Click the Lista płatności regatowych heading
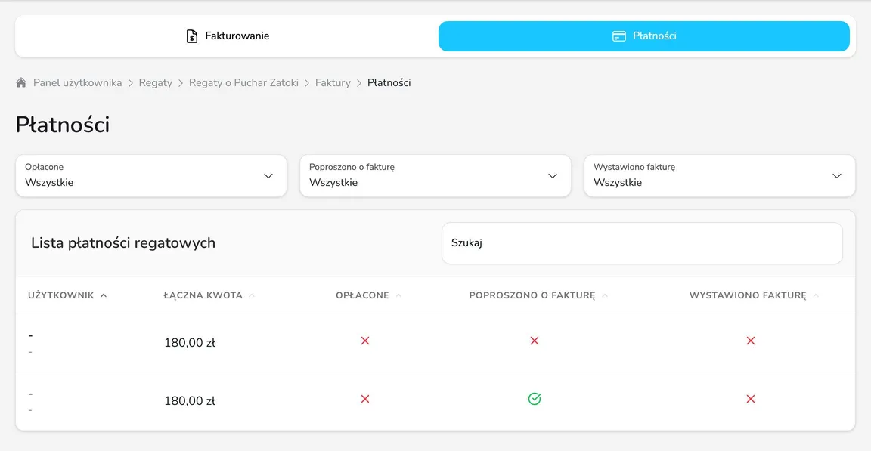 (x=123, y=243)
